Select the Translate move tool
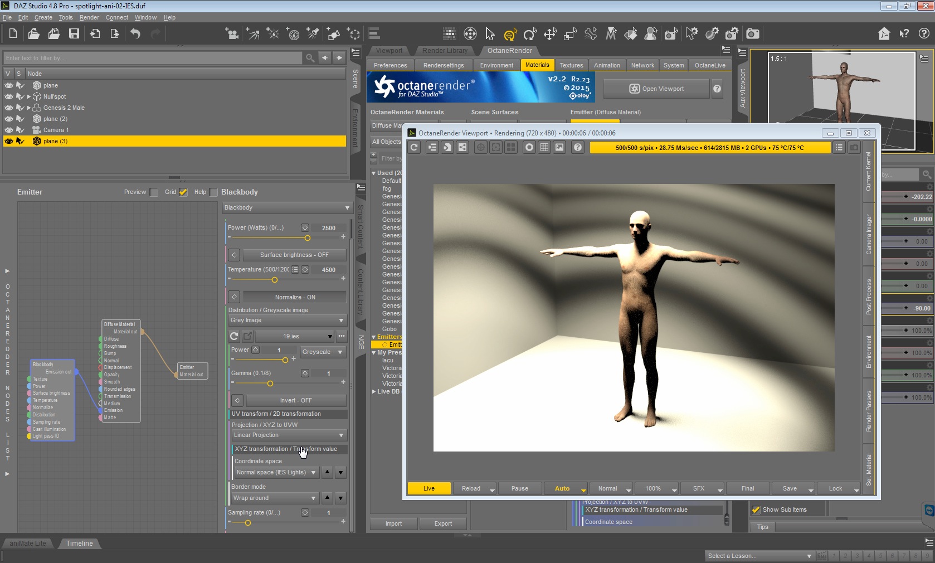 pos(550,33)
